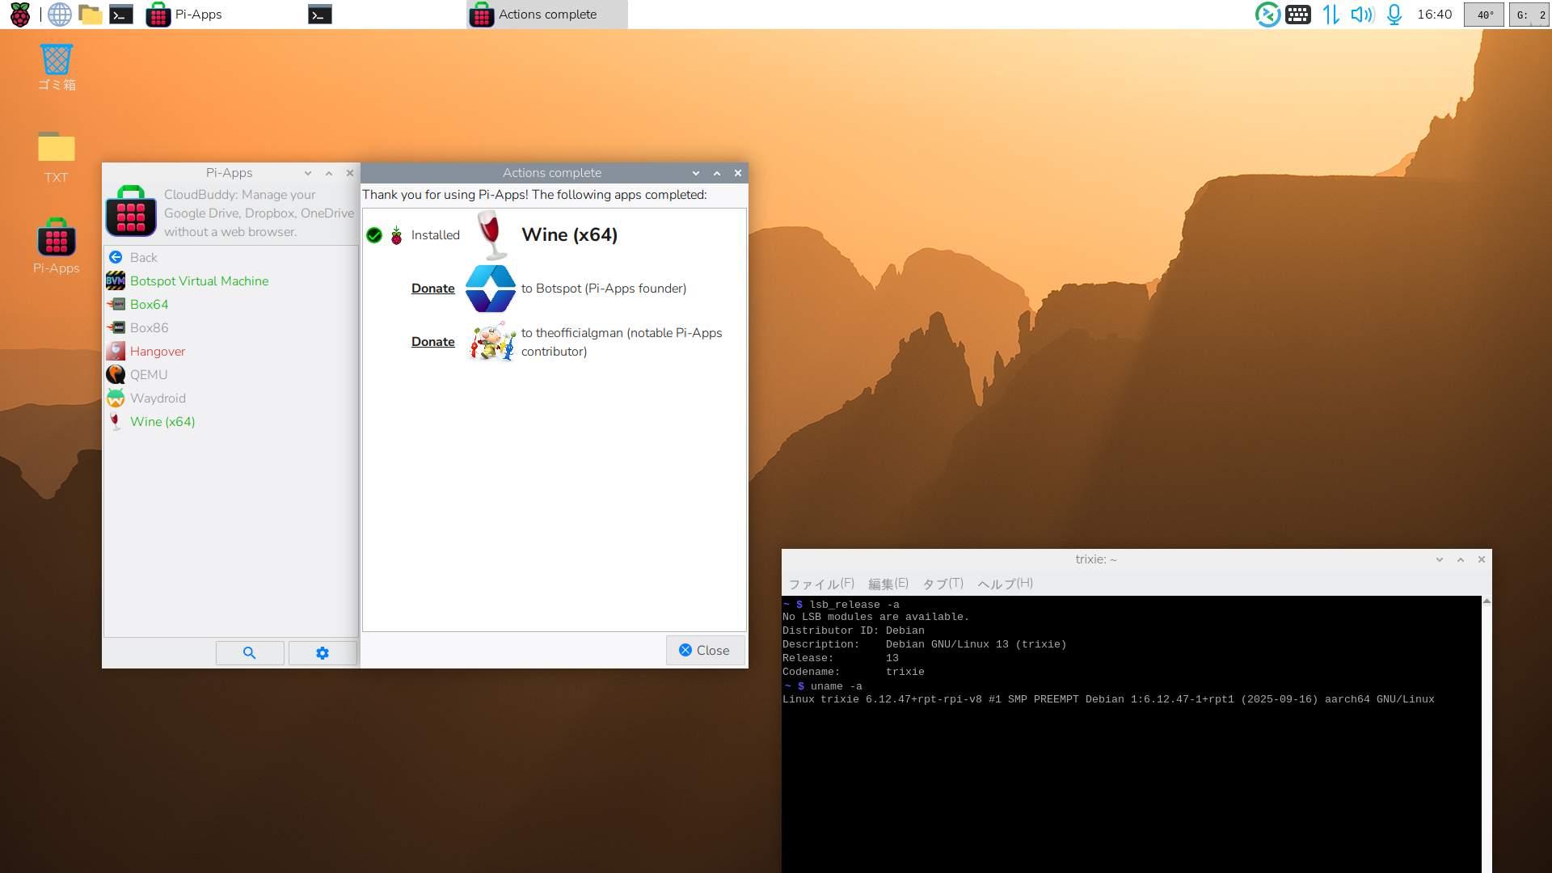Open the QEMU app entry
Screen dimensions: 1552x873
click(149, 374)
